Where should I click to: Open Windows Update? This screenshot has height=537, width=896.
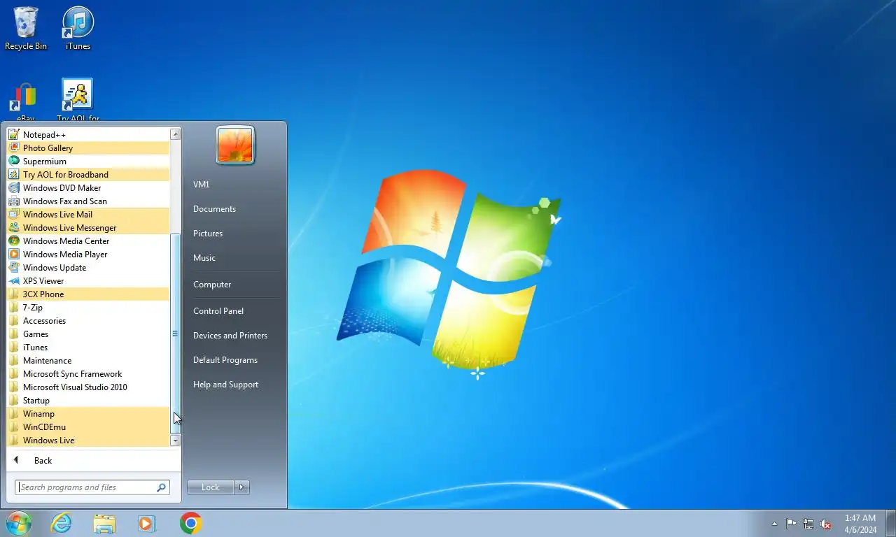click(88, 267)
